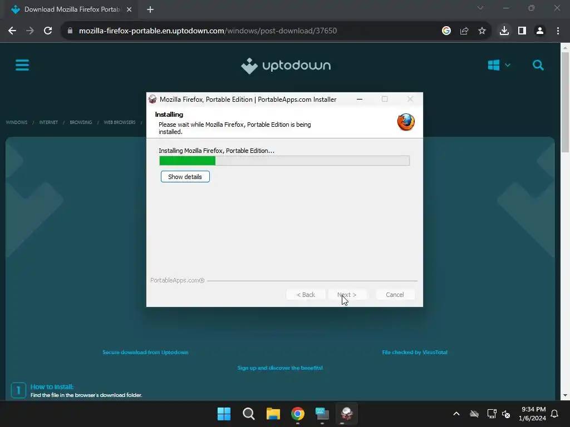Click the Uptodown logo
Viewport: 570px width, 427px height.
(x=286, y=66)
